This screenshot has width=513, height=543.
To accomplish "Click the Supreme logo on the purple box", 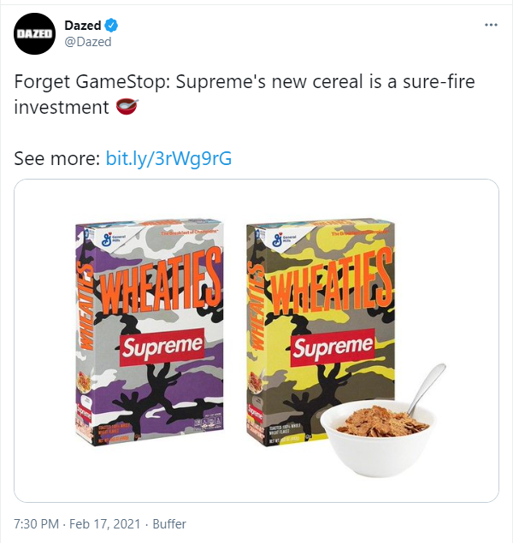I will point(162,346).
